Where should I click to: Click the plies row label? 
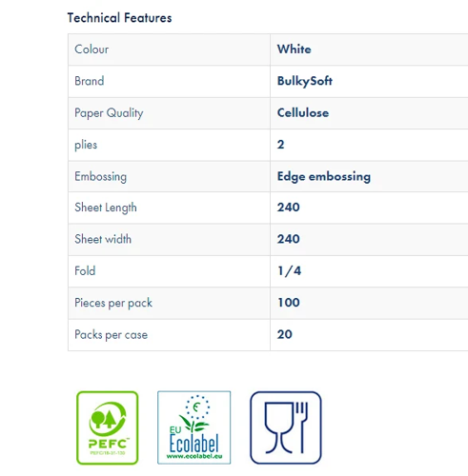[86, 145]
